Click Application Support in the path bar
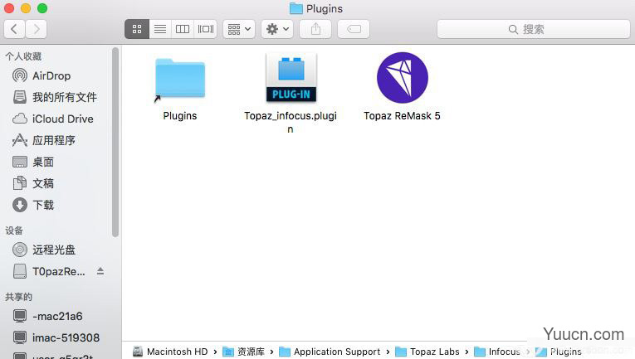 click(330, 352)
